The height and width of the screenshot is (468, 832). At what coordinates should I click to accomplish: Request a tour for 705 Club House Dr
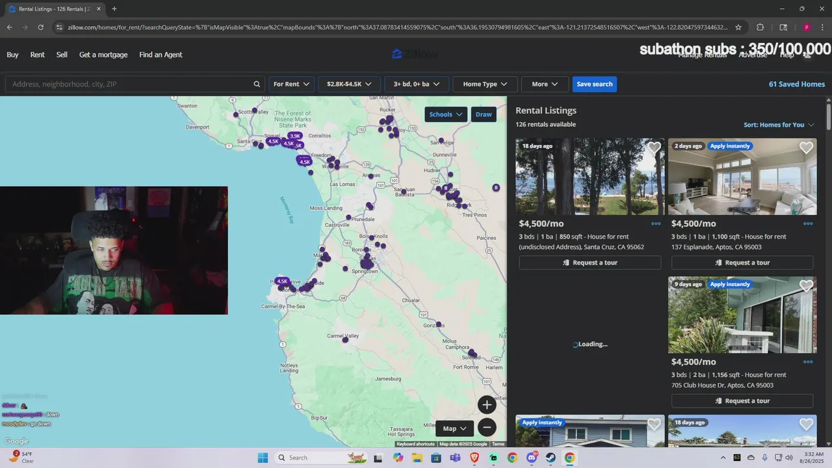742,401
